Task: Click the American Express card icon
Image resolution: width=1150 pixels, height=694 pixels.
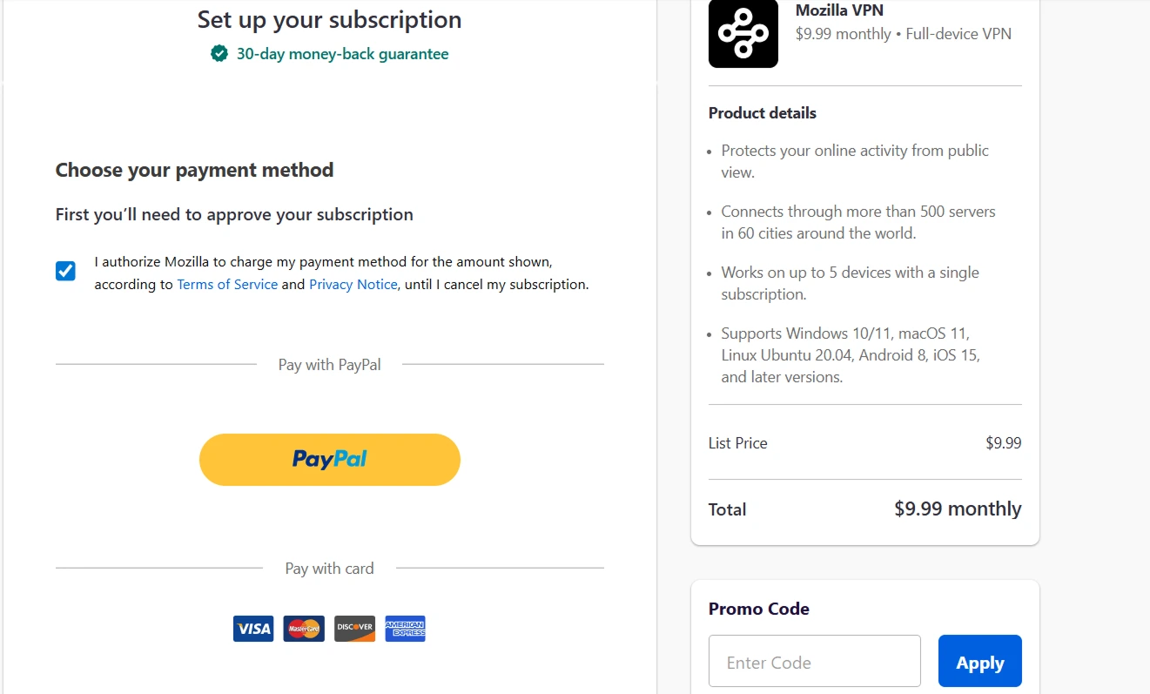Action: click(x=405, y=628)
